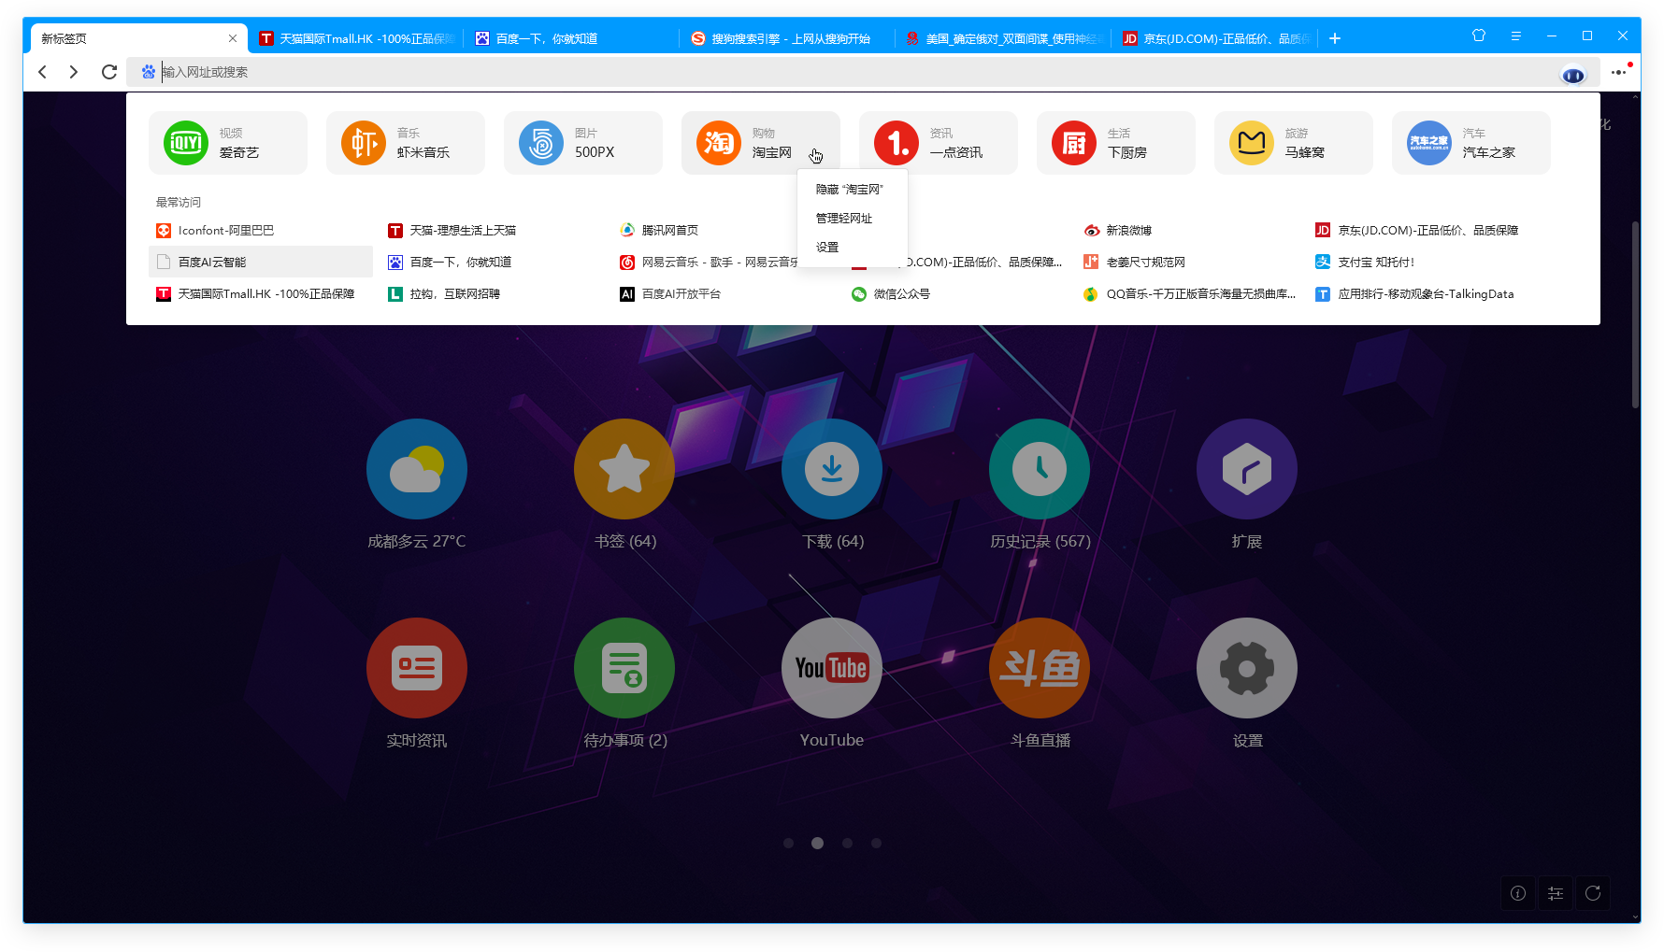This screenshot has height=952, width=1664.
Task: Open the Yidian Zixun news shortcut
Action: (938, 143)
